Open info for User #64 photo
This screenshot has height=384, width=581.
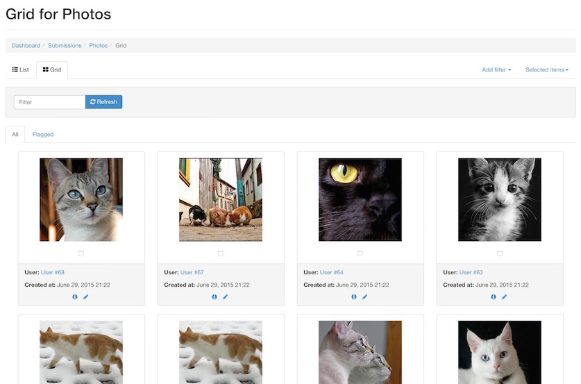point(354,297)
